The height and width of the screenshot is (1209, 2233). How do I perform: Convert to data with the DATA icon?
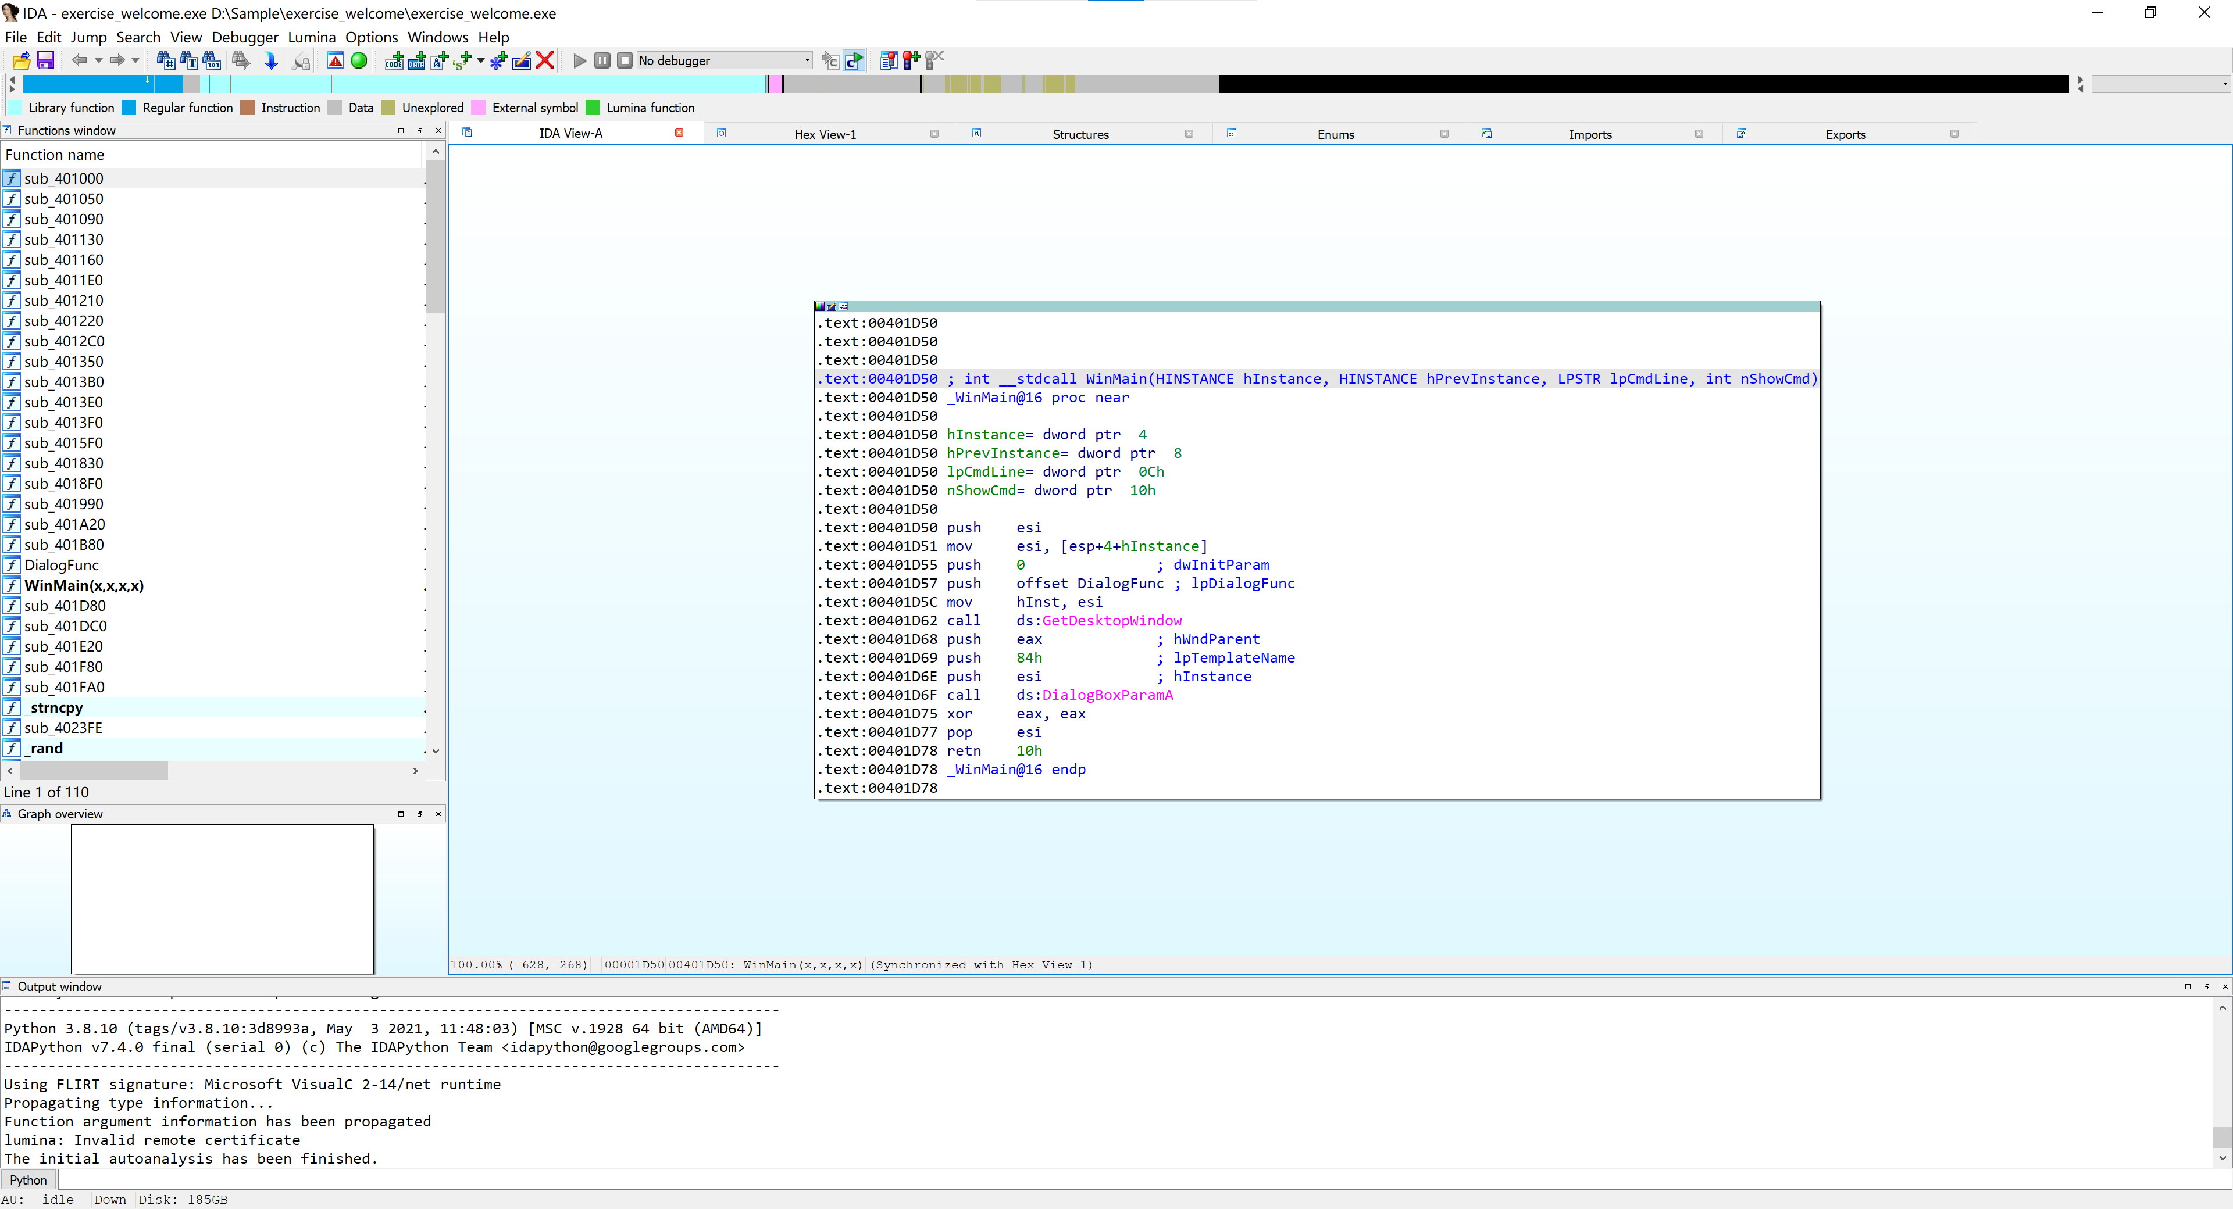(417, 60)
